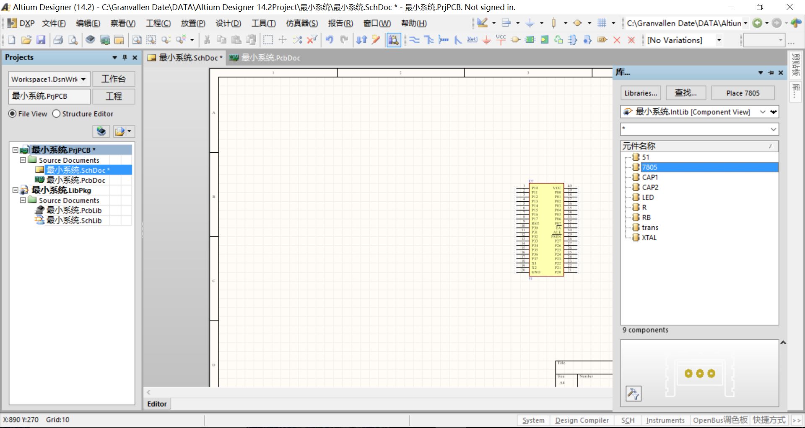Select component CAP1 in library list
This screenshot has width=805, height=428.
pyautogui.click(x=650, y=177)
